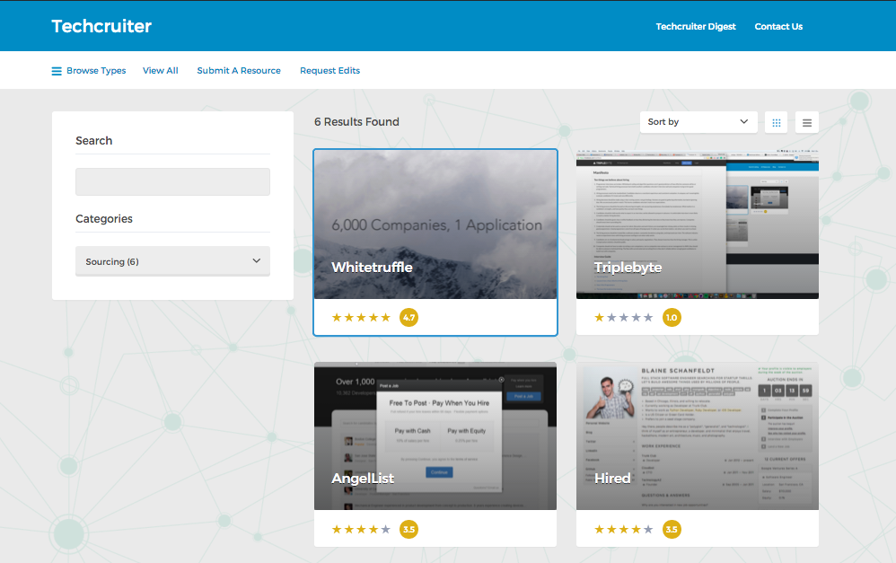Open the Sort by dropdown

coord(698,122)
